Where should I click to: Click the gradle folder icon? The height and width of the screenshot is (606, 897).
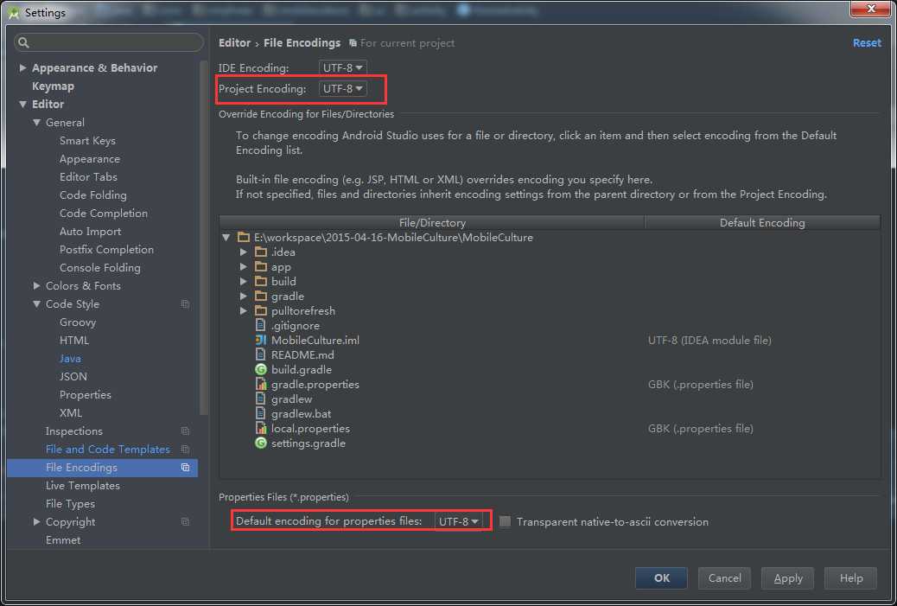[x=261, y=296]
